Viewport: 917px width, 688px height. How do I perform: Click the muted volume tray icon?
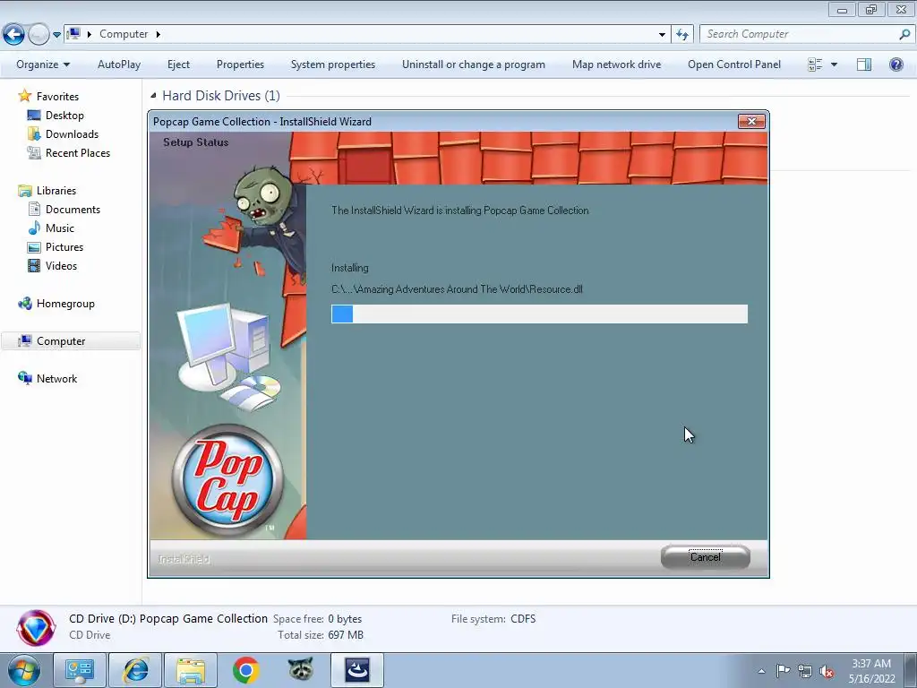(827, 671)
